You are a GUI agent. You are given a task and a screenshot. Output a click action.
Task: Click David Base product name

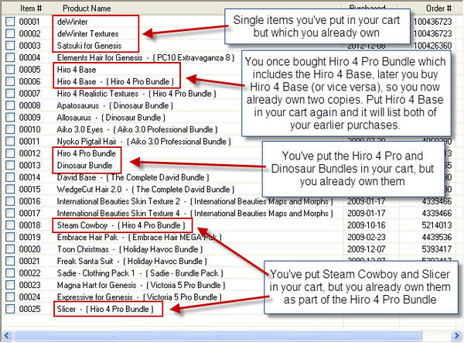(77, 177)
